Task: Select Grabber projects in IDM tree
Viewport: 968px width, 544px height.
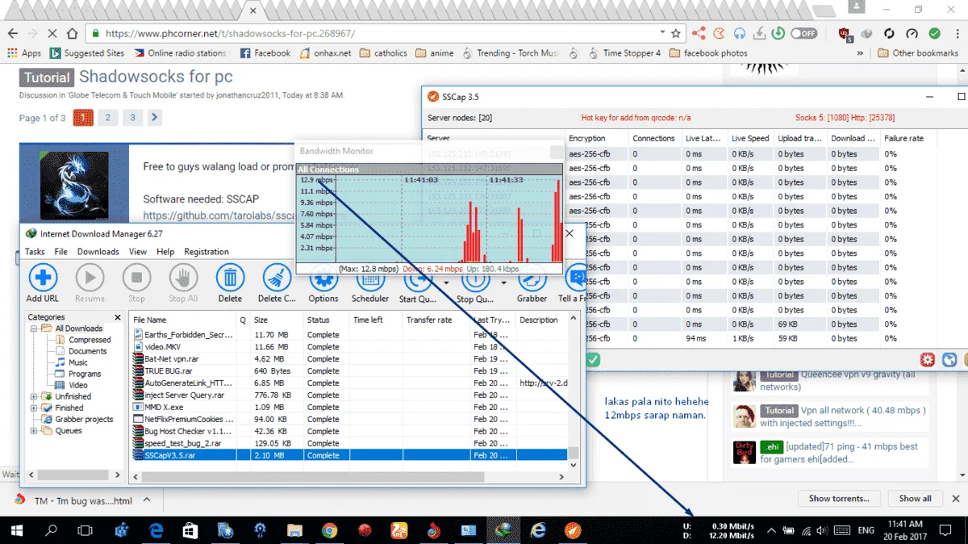Action: [x=84, y=419]
